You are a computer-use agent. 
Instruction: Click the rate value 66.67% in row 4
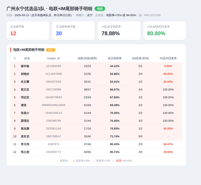[115, 90]
